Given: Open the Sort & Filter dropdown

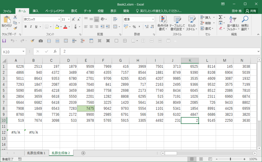Looking at the screenshot, I should (x=233, y=23).
